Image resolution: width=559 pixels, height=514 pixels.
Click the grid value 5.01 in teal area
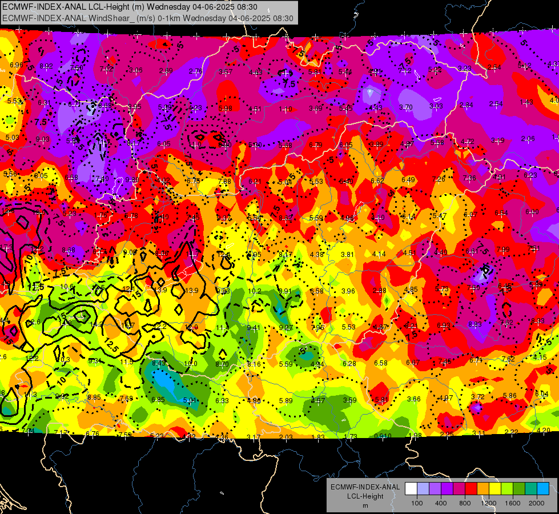coord(190,400)
